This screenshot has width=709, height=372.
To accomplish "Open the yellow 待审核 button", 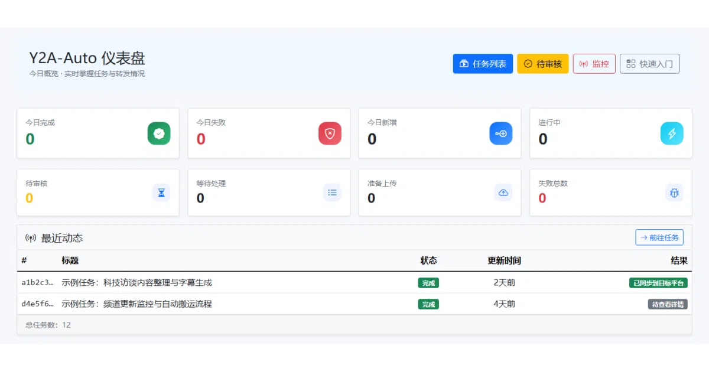I will (543, 64).
